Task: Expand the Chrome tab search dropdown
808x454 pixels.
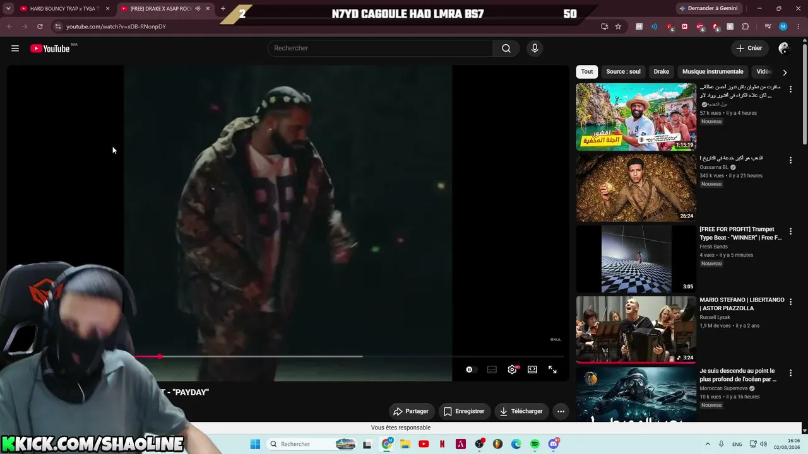Action: point(8,9)
